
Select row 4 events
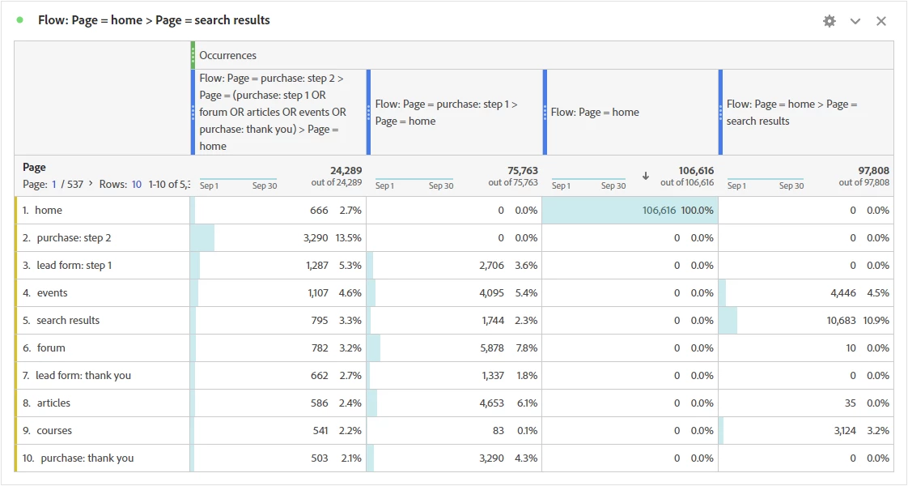pyautogui.click(x=103, y=292)
